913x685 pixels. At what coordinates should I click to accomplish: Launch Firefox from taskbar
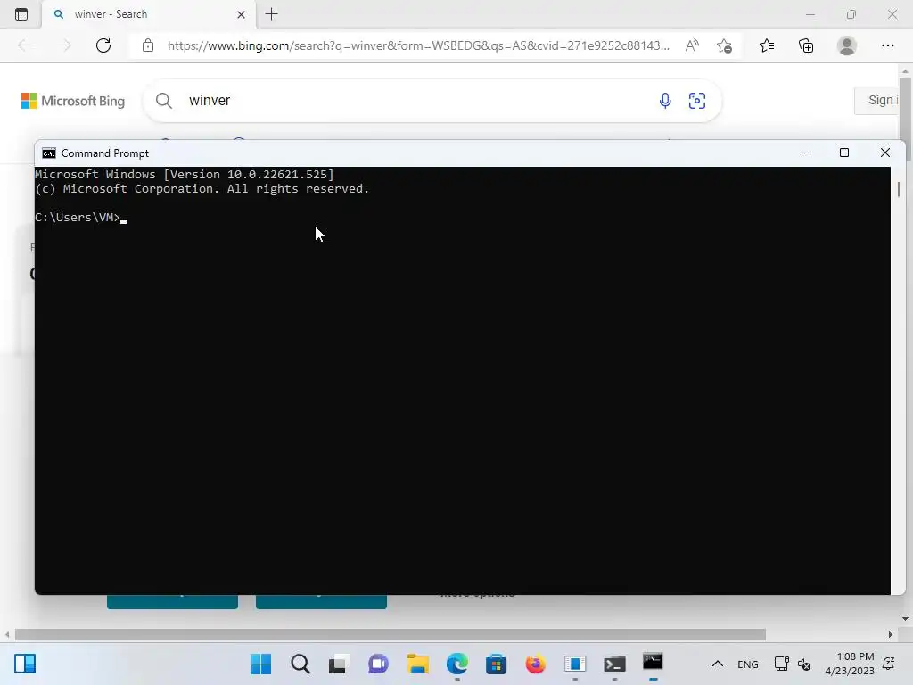point(535,664)
